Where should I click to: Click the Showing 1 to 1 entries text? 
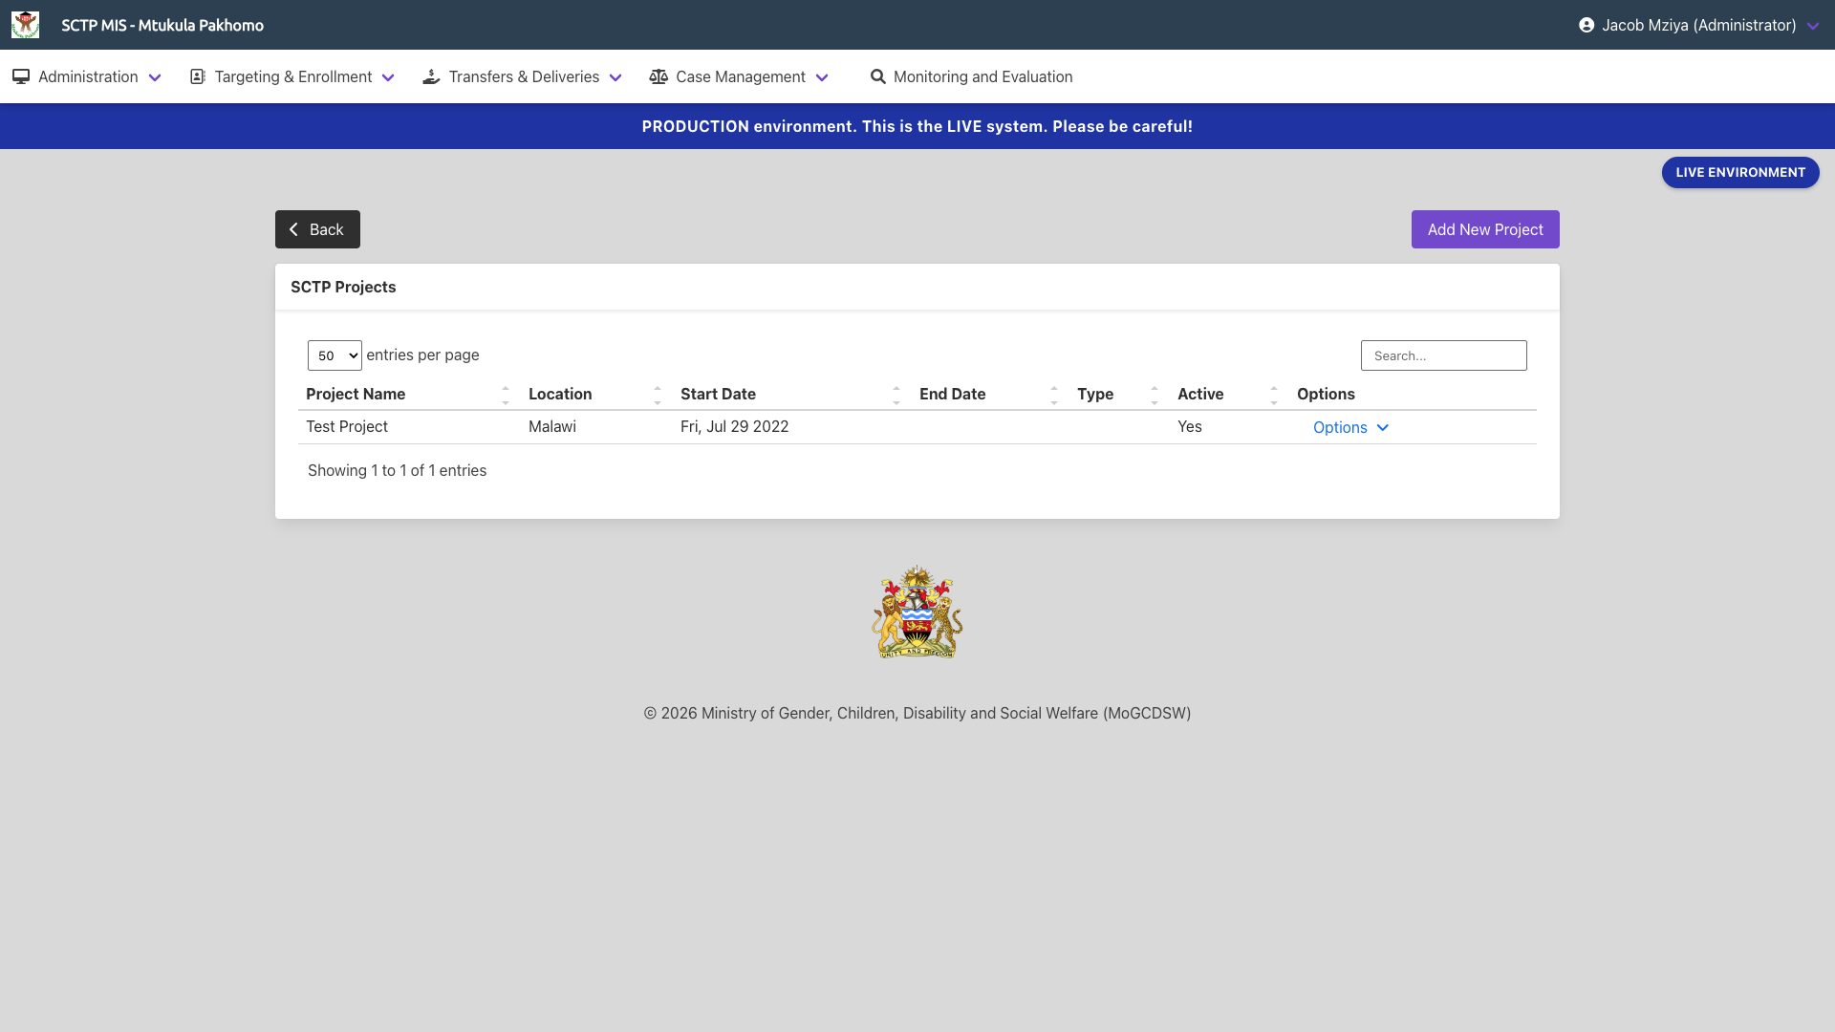click(397, 470)
